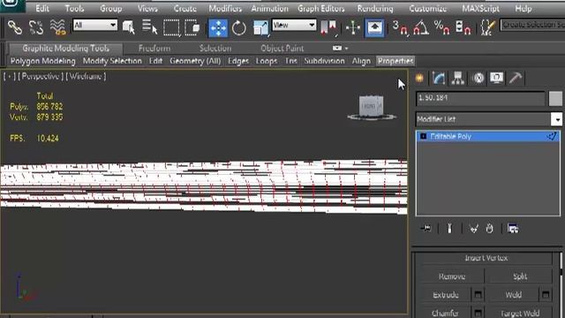Open the Reference Coordinate System 'View' dropdown
This screenshot has height=318, width=565.
click(294, 25)
